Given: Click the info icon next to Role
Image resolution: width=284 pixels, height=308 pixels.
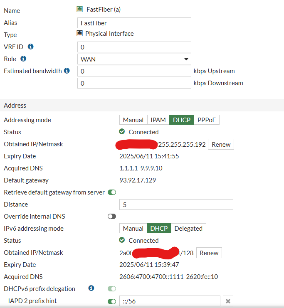Looking at the screenshot, I should pos(23,59).
